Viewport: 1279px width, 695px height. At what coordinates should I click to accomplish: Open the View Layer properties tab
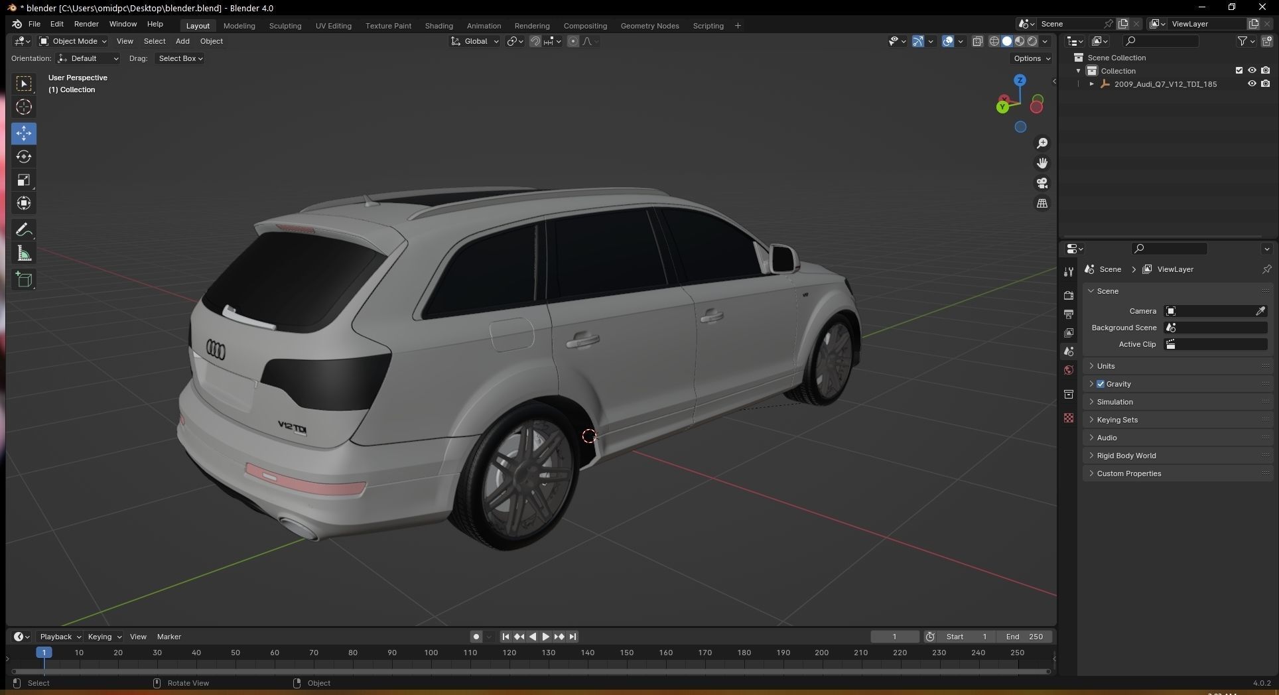tap(1069, 332)
